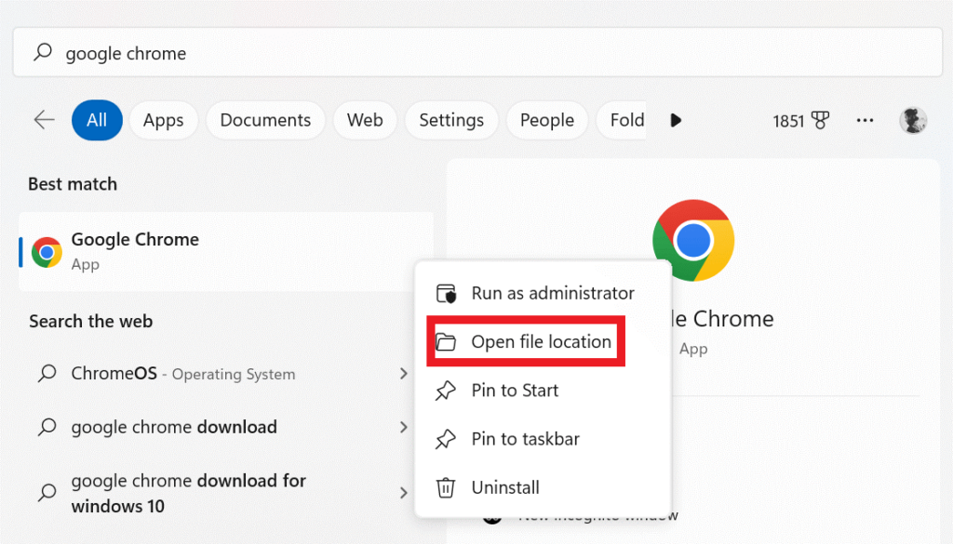Screen dimensions: 953x544
Task: Click the 1851 rewards points text
Action: click(x=788, y=122)
